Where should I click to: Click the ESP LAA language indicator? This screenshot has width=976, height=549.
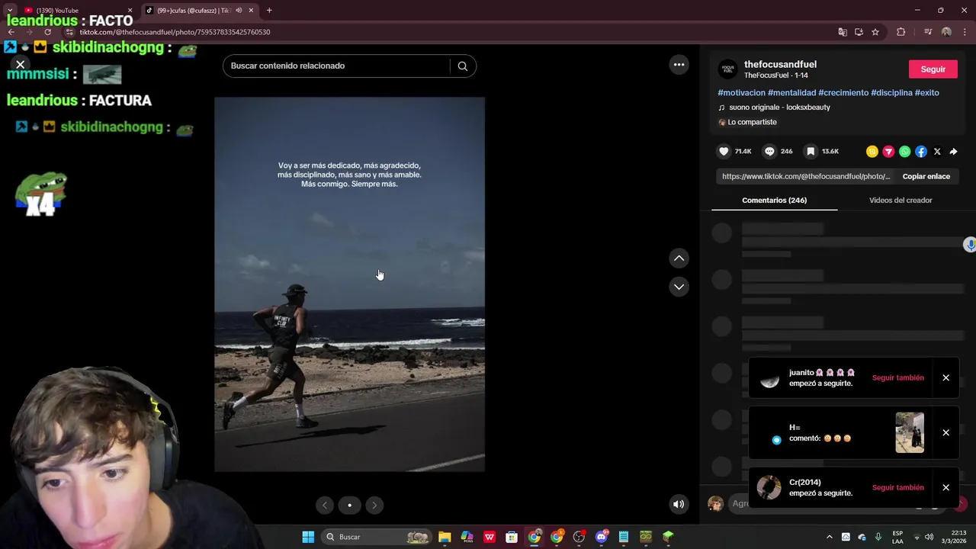pyautogui.click(x=897, y=537)
